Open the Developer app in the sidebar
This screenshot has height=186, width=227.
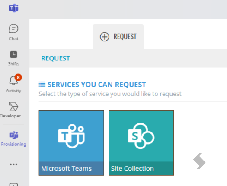pos(13,110)
